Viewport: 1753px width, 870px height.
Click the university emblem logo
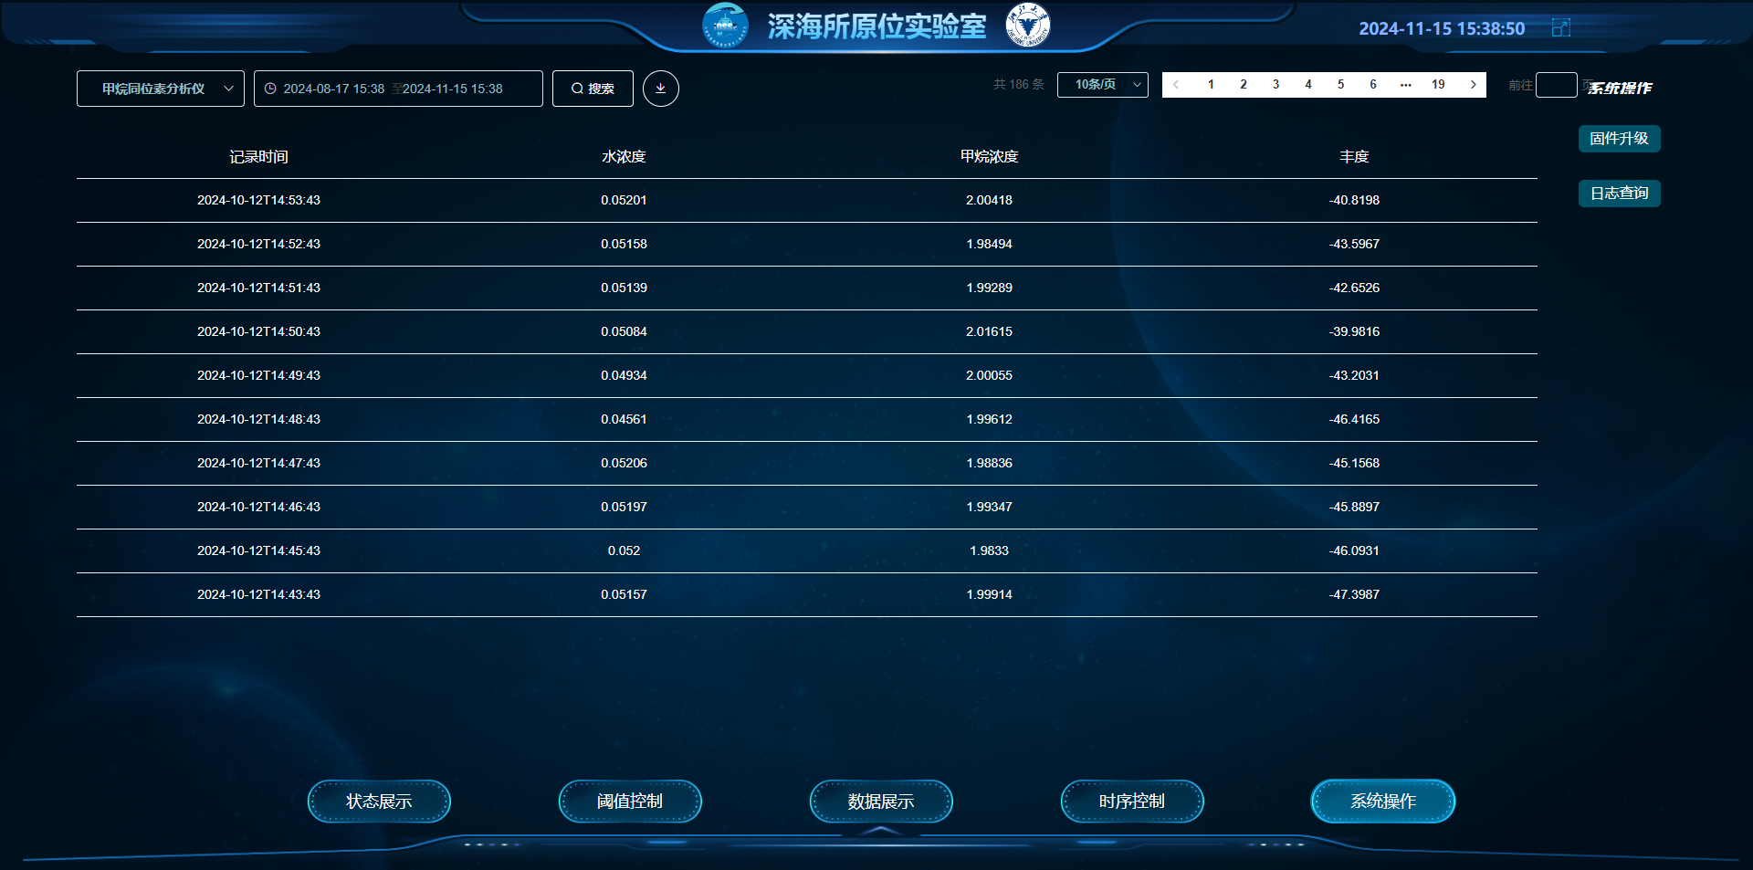point(1027,26)
